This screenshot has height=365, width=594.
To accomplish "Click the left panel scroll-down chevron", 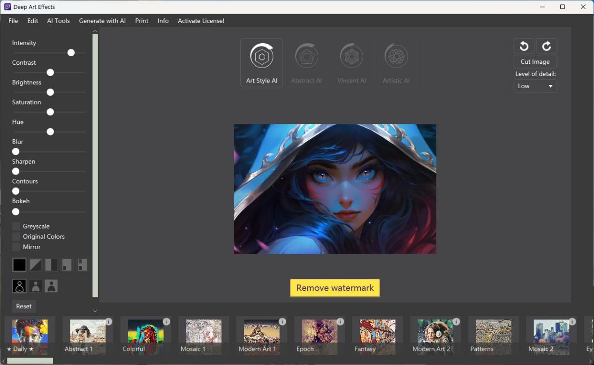I will coord(95,311).
